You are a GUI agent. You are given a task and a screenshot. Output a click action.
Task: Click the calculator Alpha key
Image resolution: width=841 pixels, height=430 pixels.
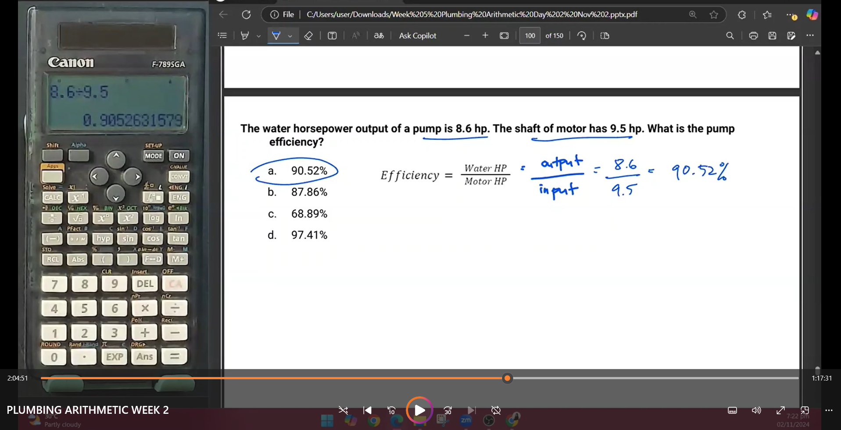pyautogui.click(x=79, y=155)
